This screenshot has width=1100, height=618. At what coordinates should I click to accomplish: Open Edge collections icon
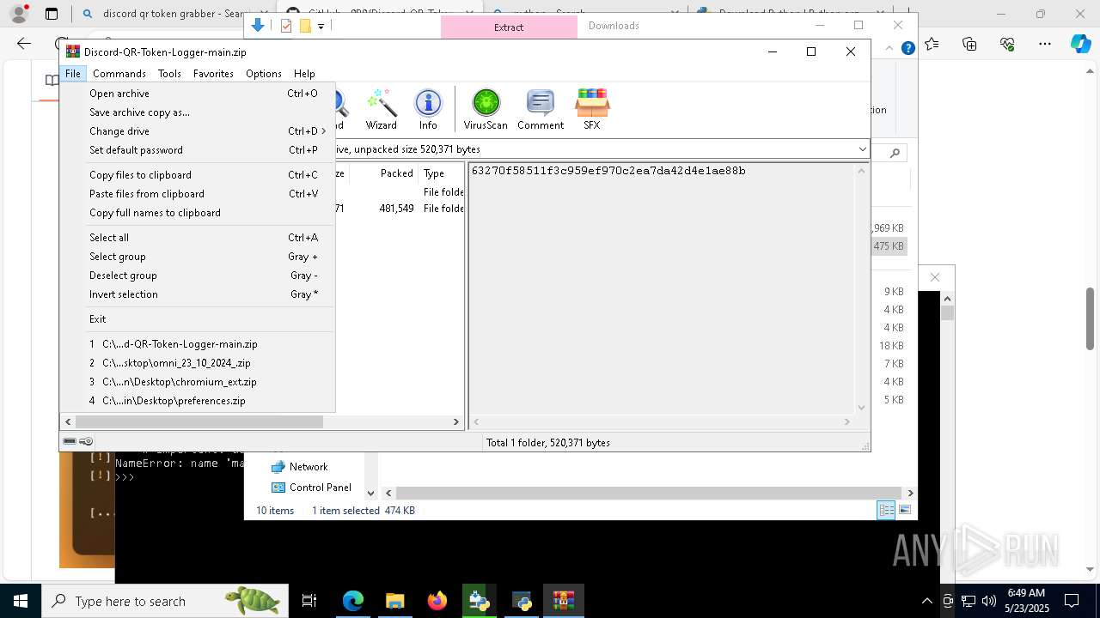point(969,44)
